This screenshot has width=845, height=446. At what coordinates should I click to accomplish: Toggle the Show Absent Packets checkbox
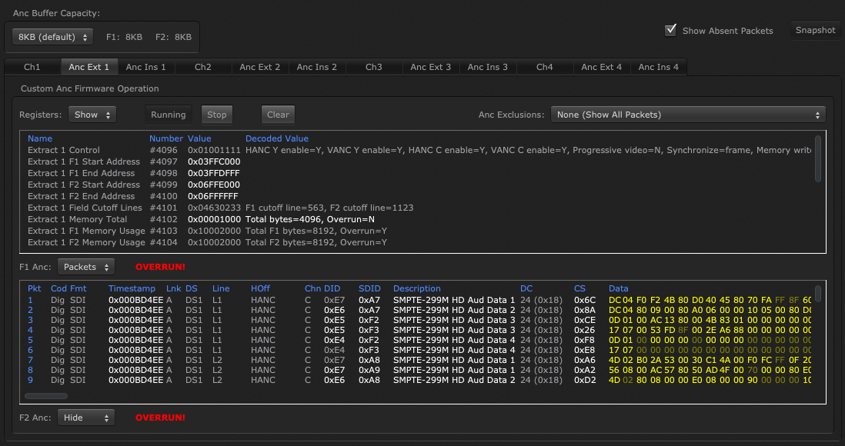point(670,31)
